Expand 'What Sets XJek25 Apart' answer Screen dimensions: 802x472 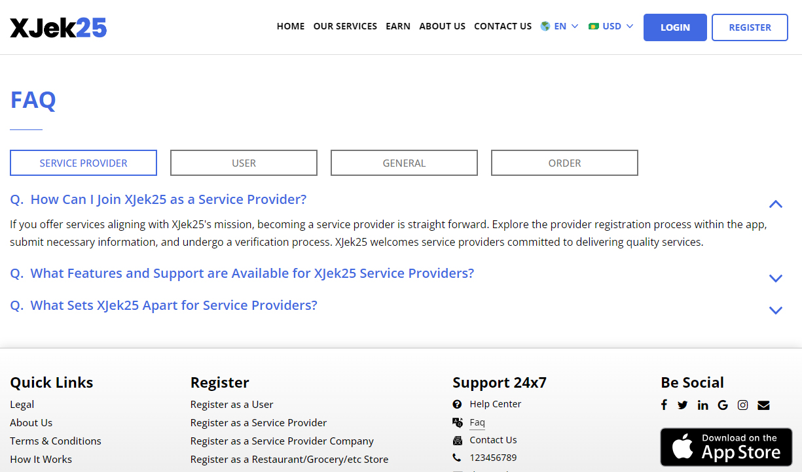click(x=776, y=310)
